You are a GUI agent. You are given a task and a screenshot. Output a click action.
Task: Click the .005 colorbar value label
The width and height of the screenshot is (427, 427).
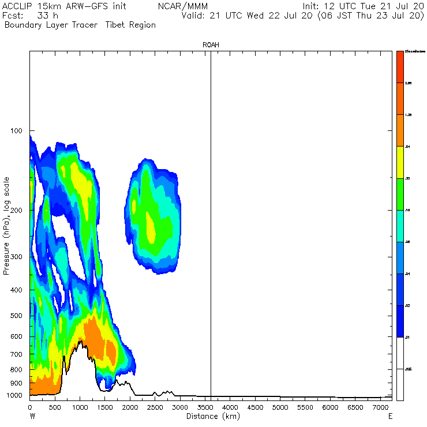coord(408,369)
